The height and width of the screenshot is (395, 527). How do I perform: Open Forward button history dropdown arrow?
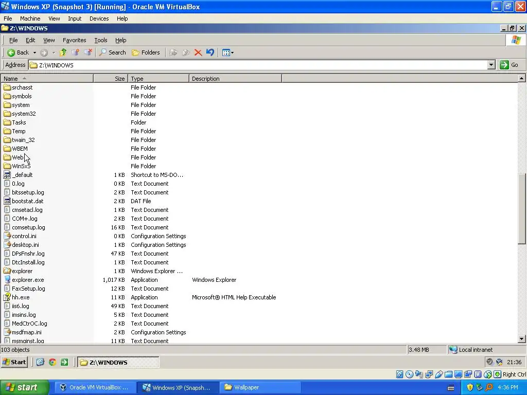[x=54, y=53]
